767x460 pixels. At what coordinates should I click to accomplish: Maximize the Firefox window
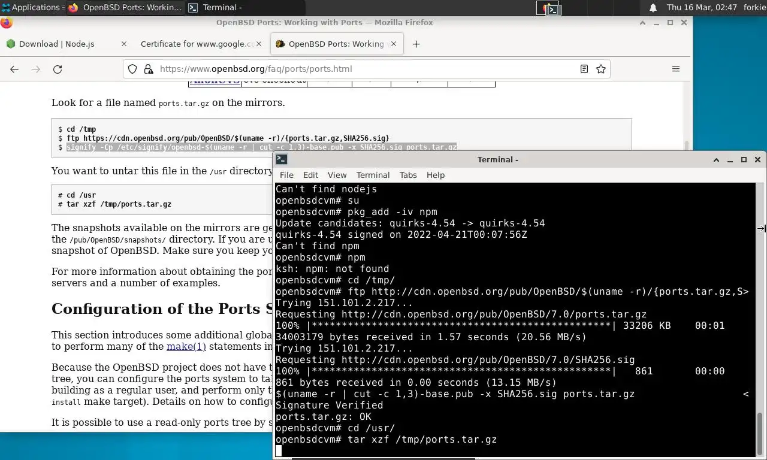[x=670, y=22]
